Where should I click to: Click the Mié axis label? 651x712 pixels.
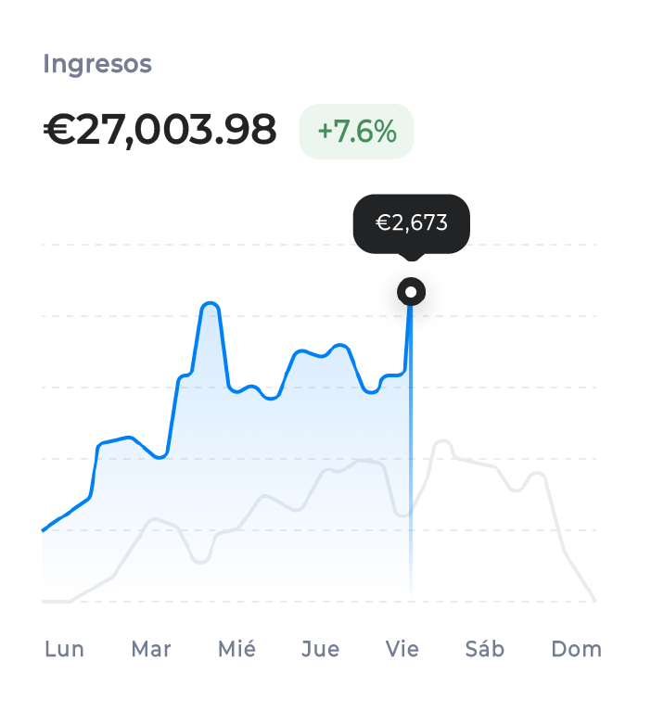coord(236,649)
